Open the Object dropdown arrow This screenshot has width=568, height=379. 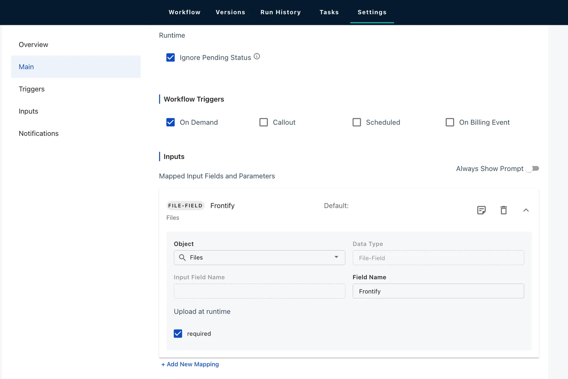[336, 257]
